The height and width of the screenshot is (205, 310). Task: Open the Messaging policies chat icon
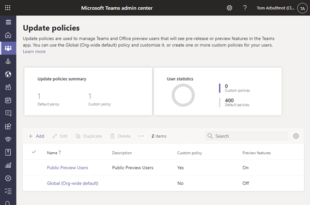(x=8, y=113)
